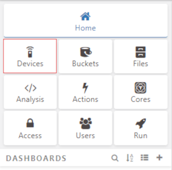Search dashboards with the magnifier icon
Screen dimensions: 172x170
click(x=115, y=158)
